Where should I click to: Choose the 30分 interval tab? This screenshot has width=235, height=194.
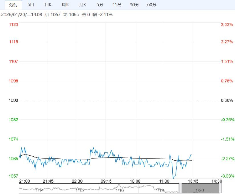tap(134, 5)
